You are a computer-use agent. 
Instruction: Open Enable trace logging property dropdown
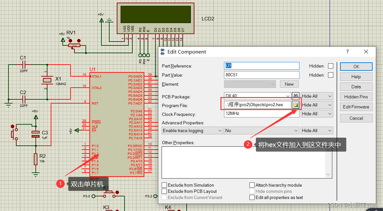pyautogui.click(x=192, y=130)
